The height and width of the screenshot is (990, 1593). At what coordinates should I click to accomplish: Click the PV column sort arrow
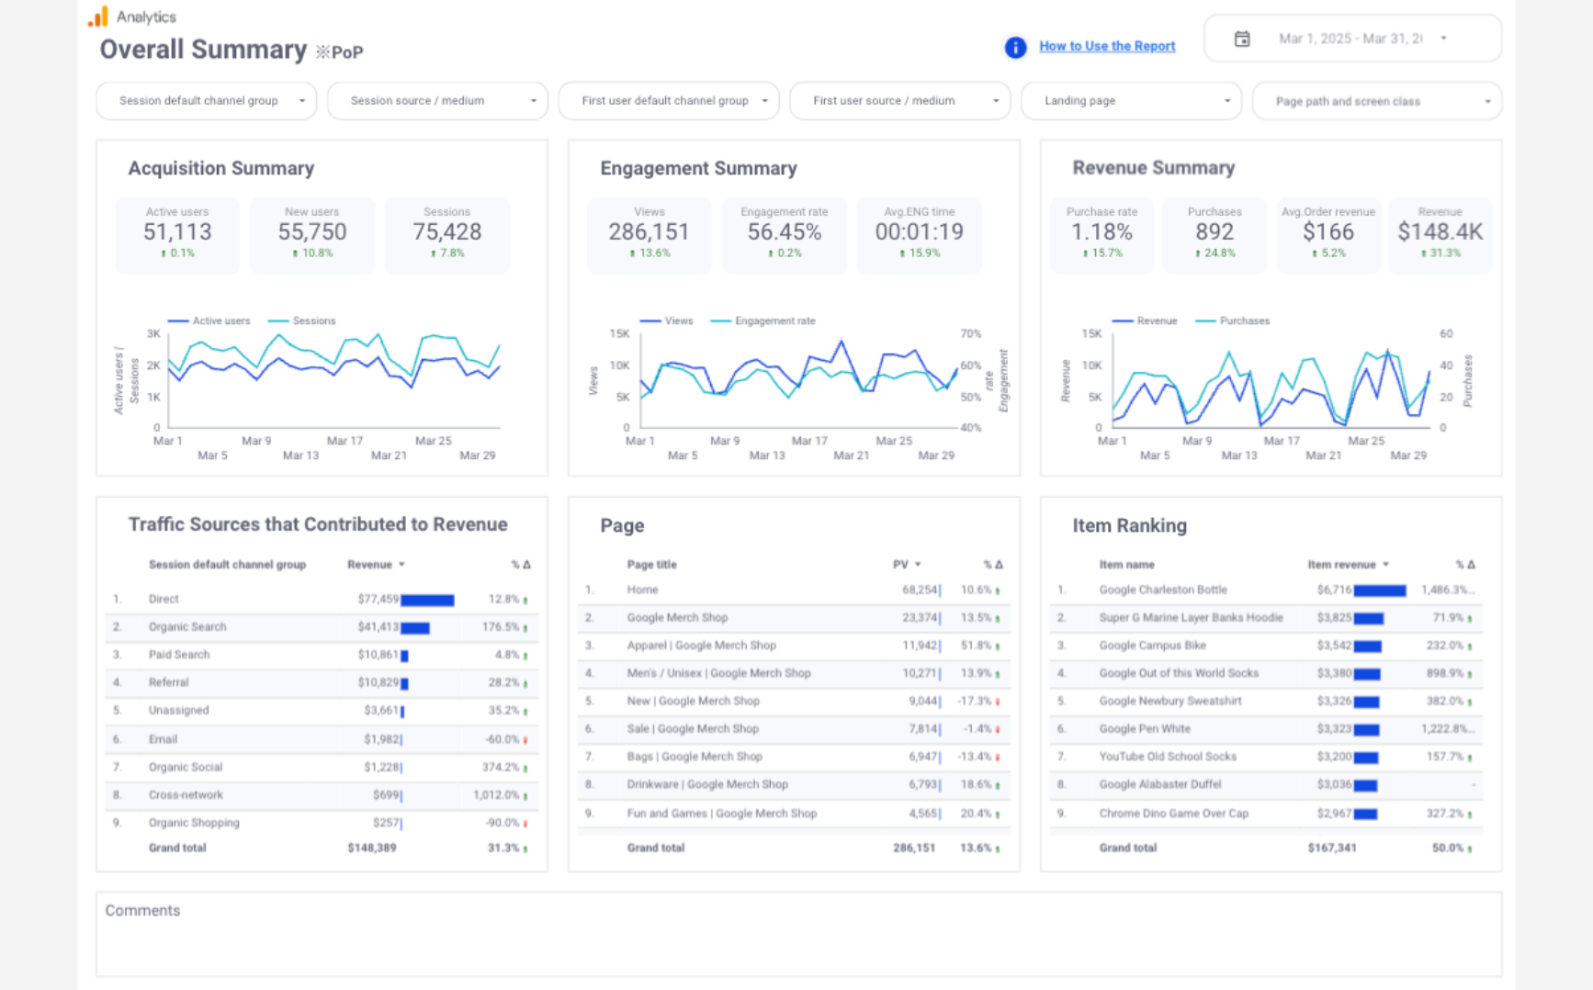pyautogui.click(x=918, y=565)
